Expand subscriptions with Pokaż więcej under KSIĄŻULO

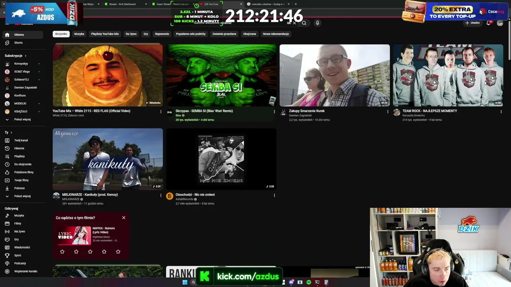coord(23,120)
